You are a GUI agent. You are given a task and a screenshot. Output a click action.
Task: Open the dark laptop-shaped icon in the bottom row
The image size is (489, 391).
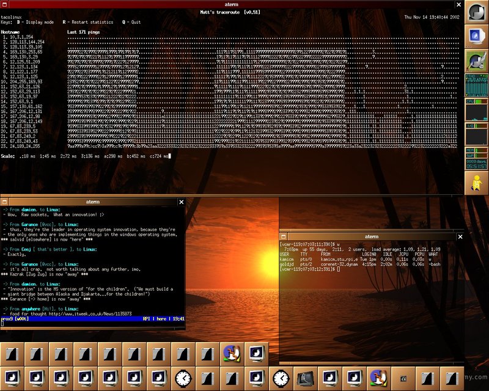pos(305,378)
